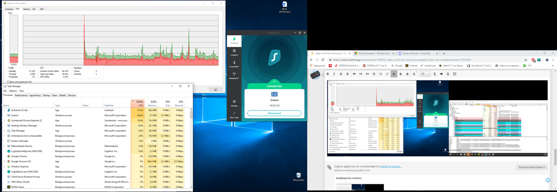Click Strikethrough icon in forum editor
This screenshot has height=192, width=557.
[x=347, y=74]
